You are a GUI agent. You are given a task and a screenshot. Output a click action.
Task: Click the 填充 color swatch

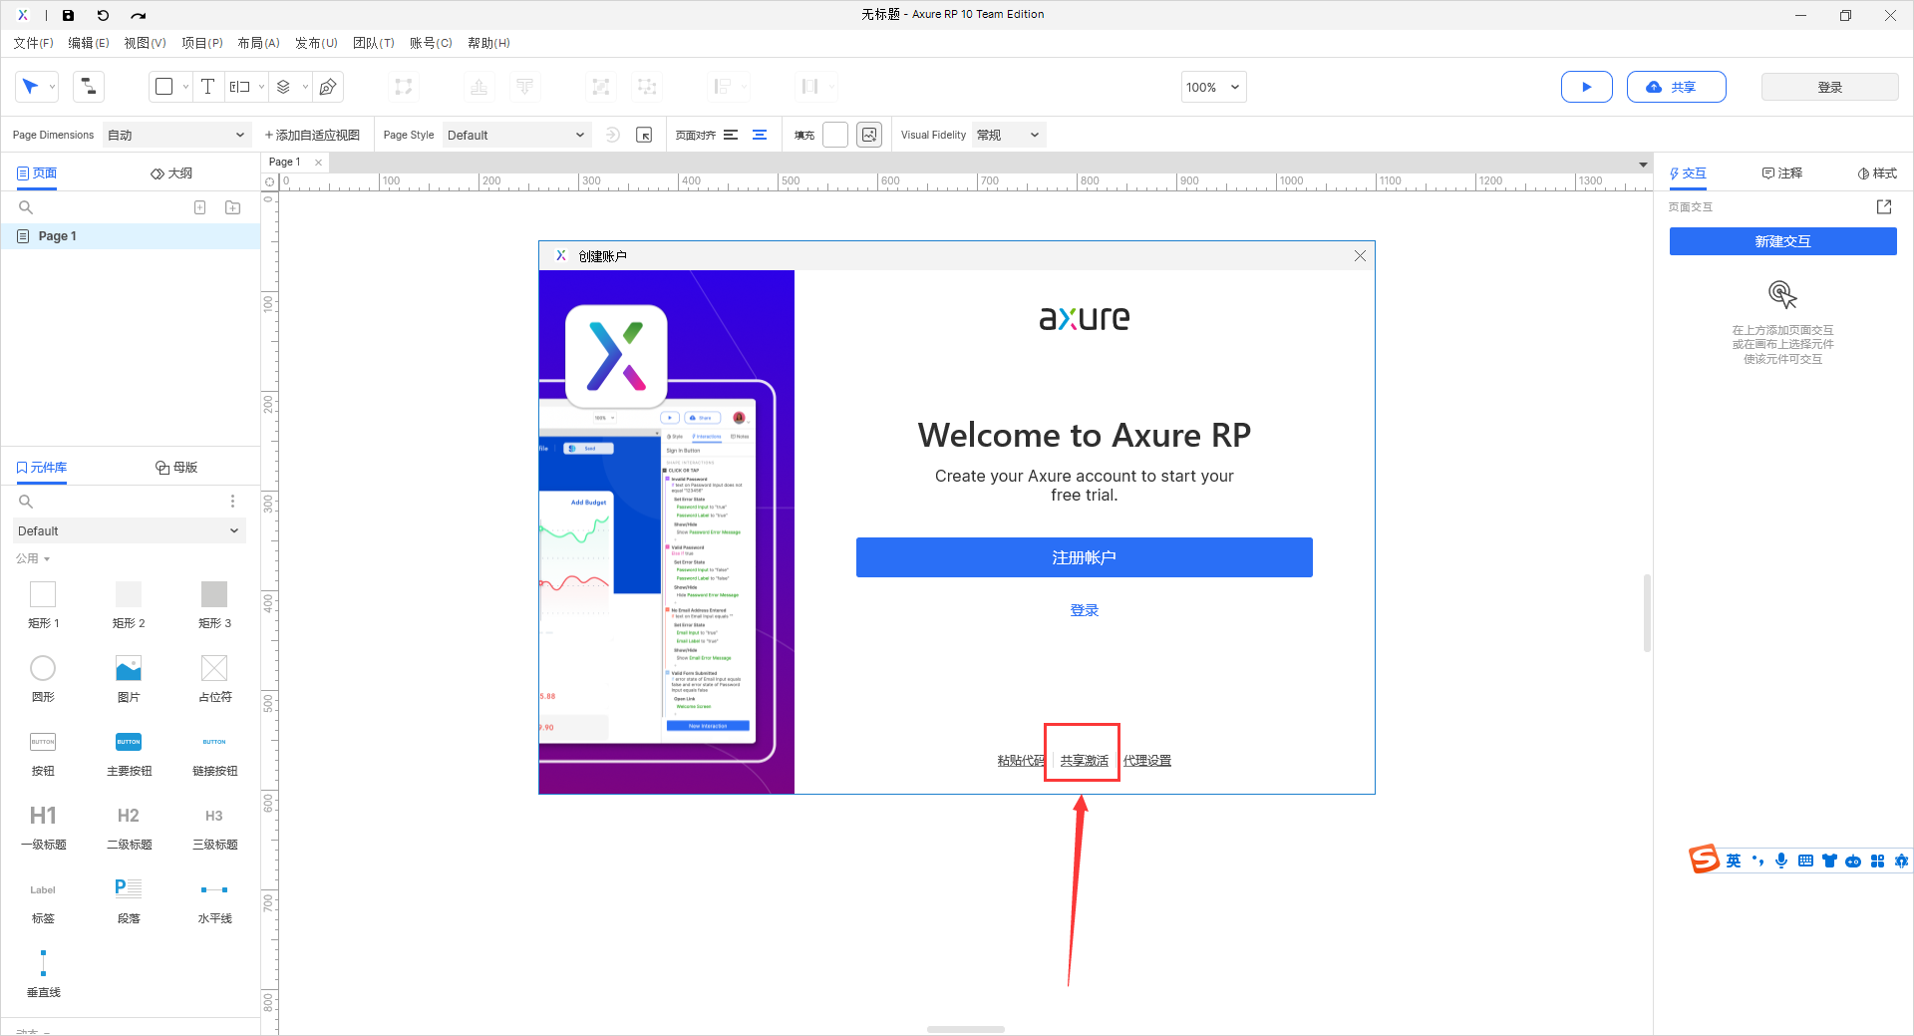834,135
